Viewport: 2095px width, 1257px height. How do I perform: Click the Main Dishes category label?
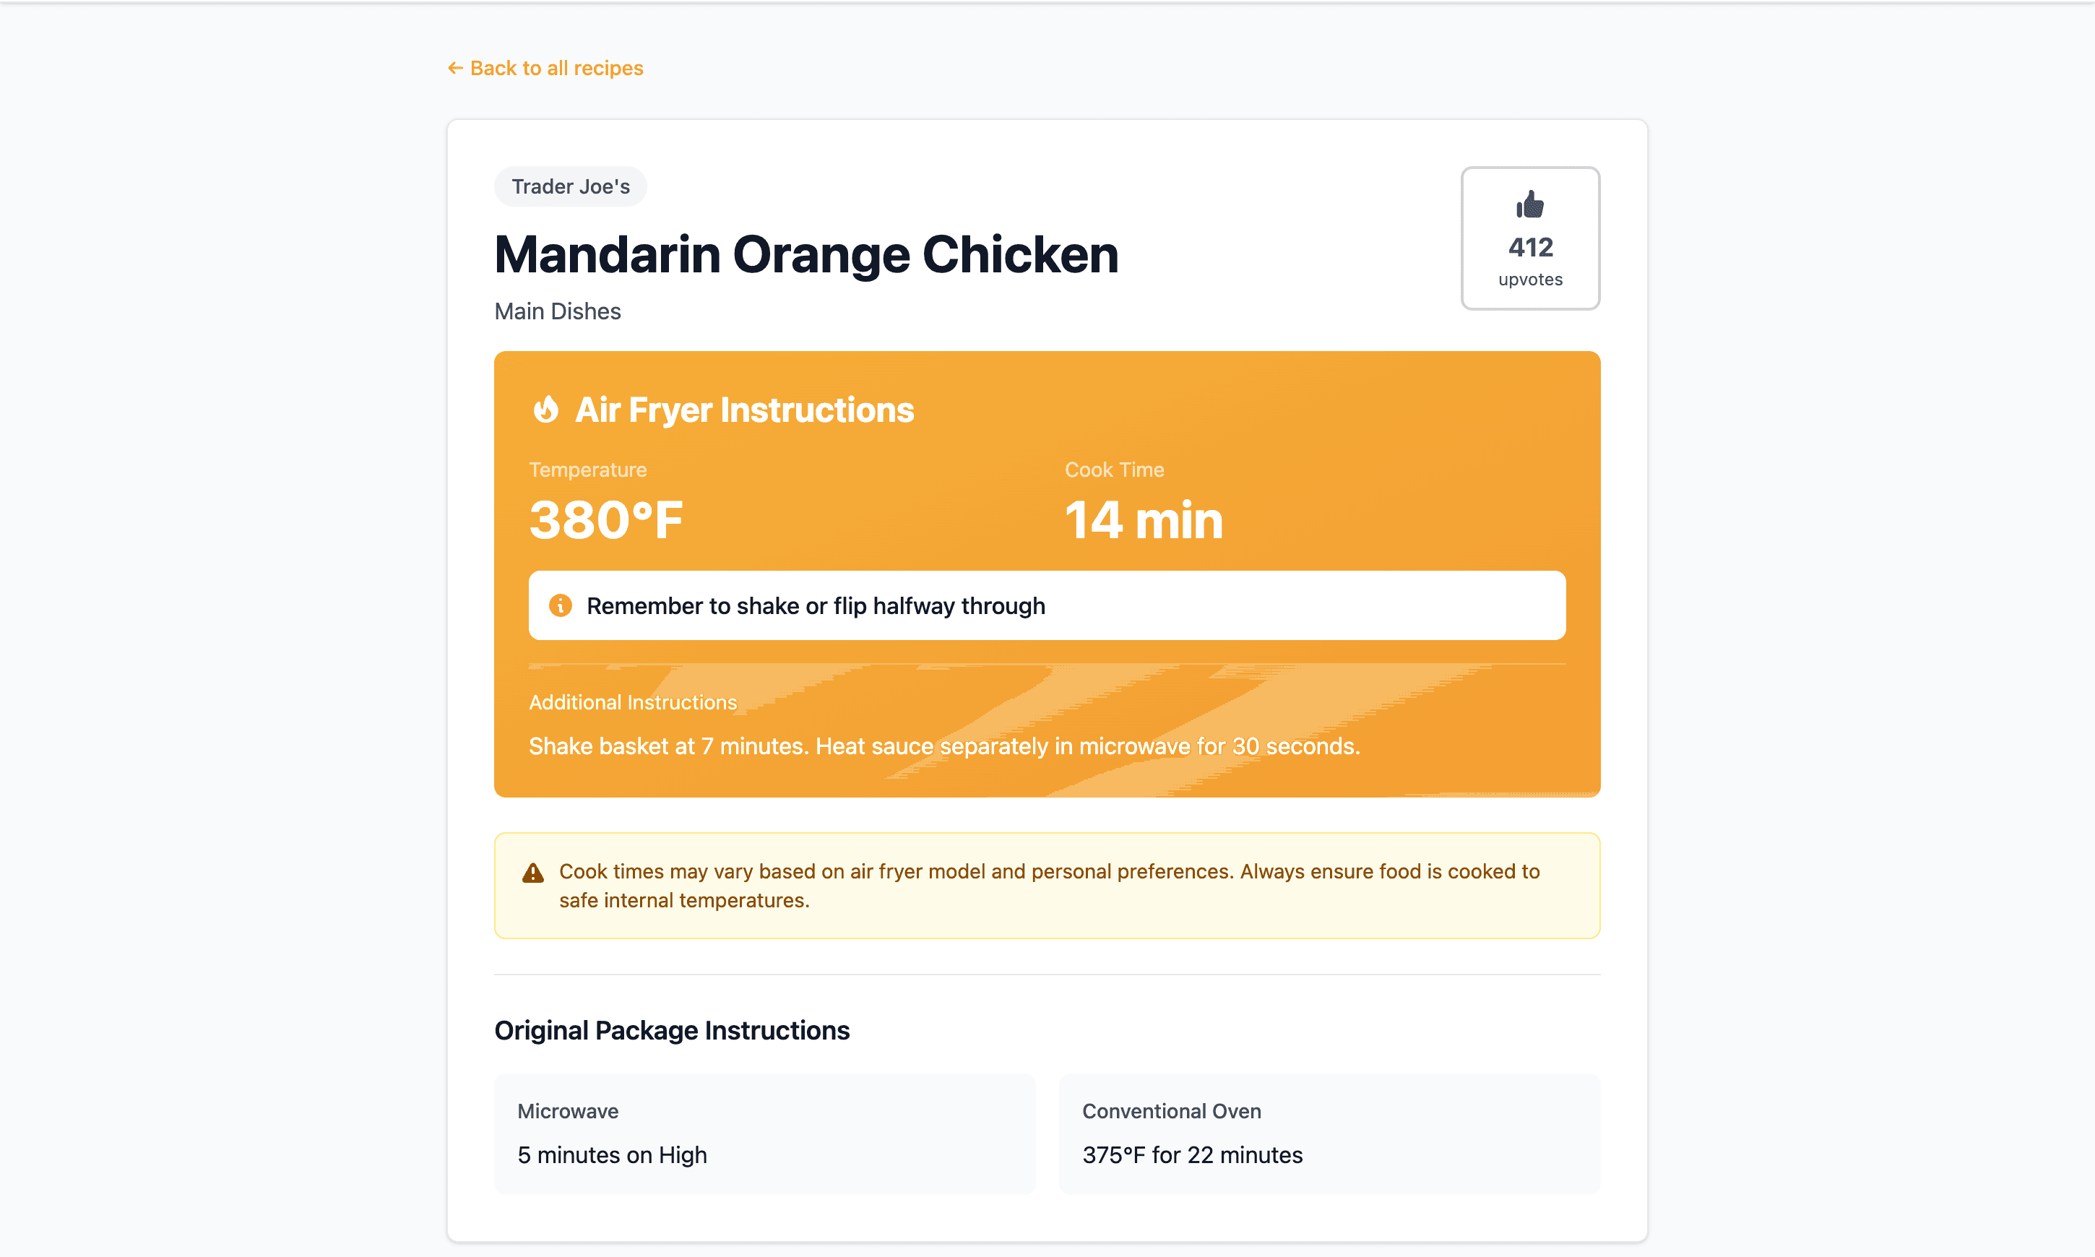pos(557,311)
